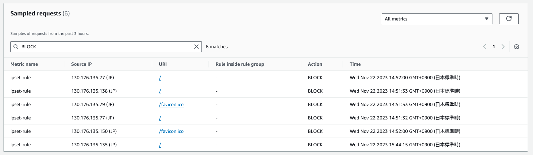Focus the BLOCK search field

(x=106, y=47)
